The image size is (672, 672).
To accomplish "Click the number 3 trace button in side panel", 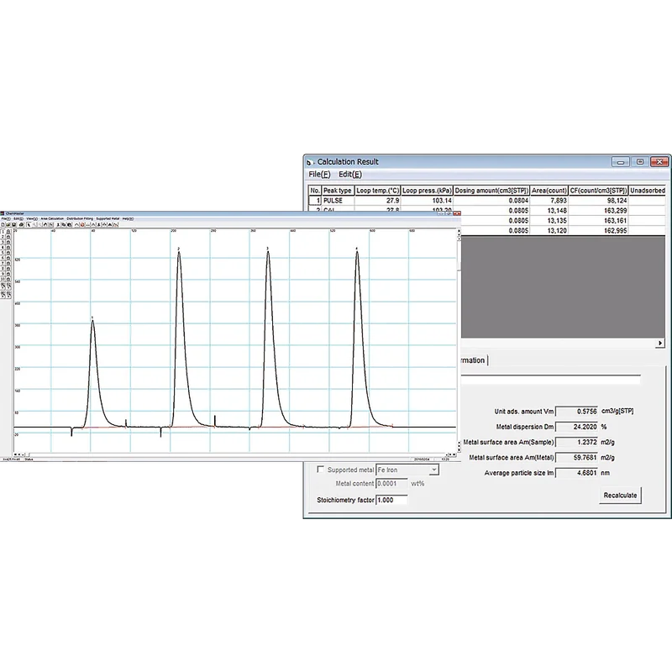I will coord(3,242).
